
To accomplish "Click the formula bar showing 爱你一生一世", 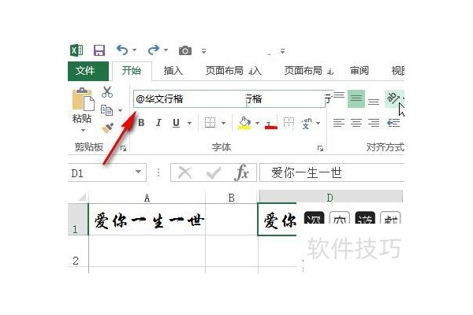I will click(x=332, y=172).
